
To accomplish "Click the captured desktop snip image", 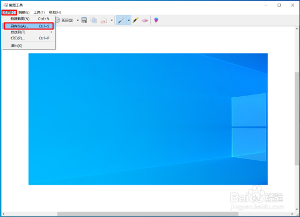I will coord(148,119).
